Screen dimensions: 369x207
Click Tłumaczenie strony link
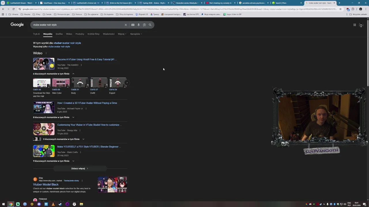coord(71,181)
